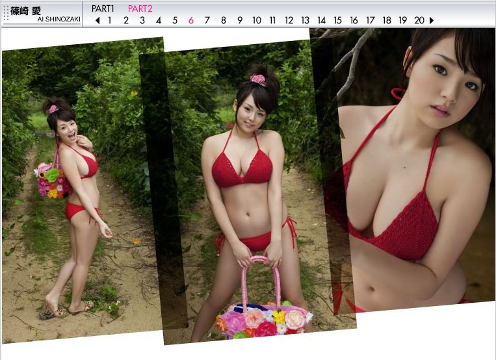Open page 17

pos(370,21)
